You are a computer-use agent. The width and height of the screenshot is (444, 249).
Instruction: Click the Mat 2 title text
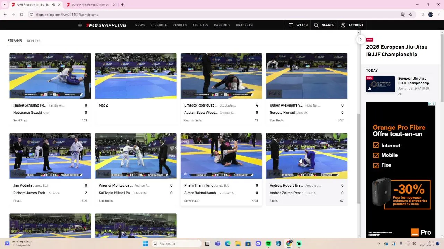tap(103, 105)
